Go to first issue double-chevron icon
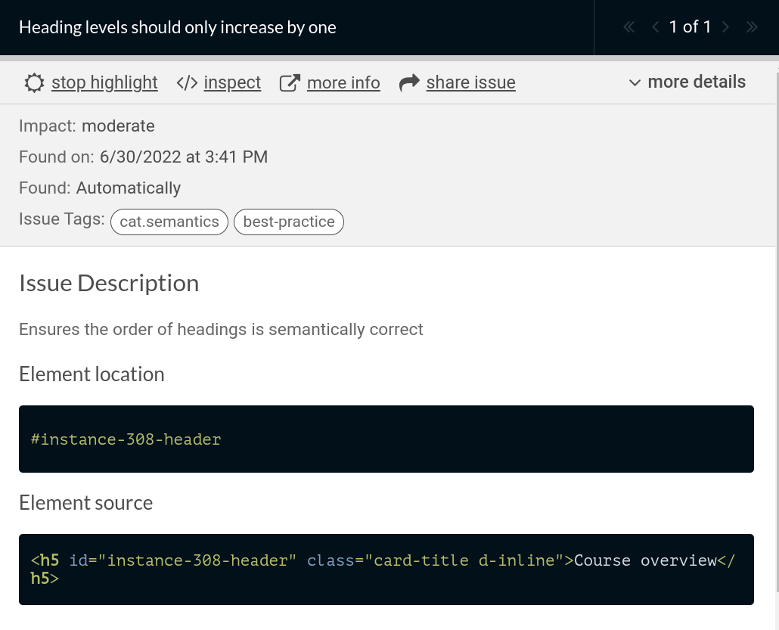This screenshot has width=779, height=630. pyautogui.click(x=629, y=26)
